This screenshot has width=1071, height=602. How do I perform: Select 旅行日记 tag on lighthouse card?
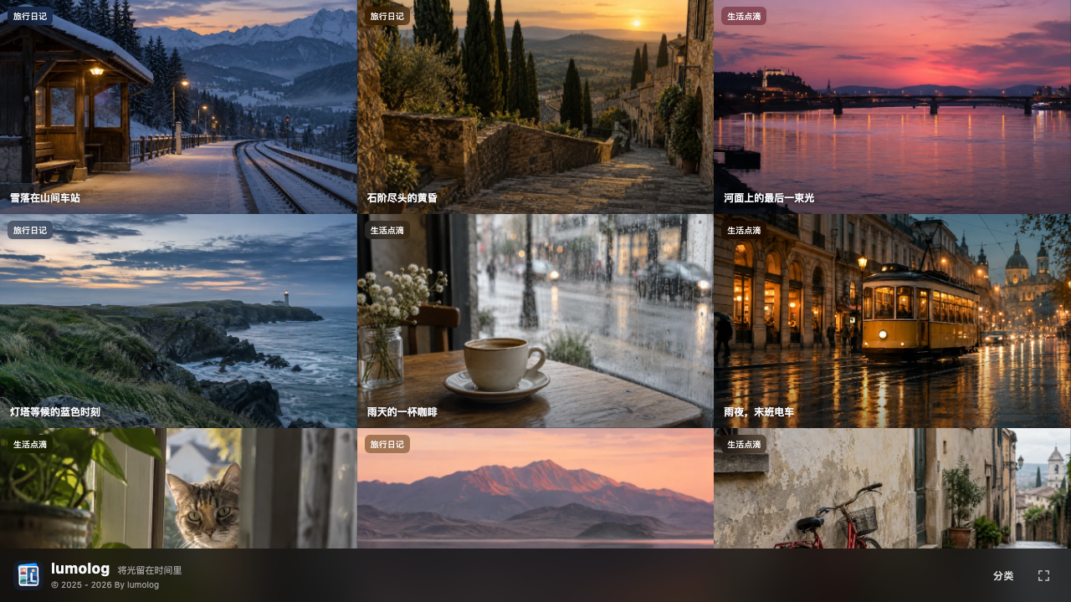30,230
